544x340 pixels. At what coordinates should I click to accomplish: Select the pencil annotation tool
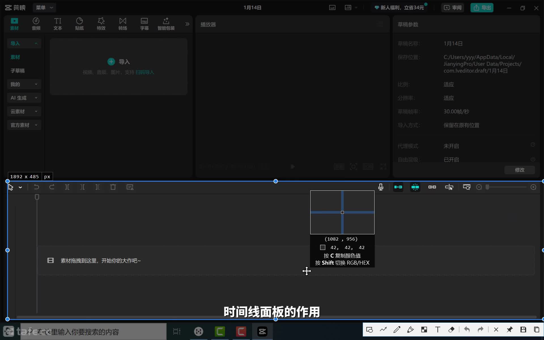tap(397, 330)
